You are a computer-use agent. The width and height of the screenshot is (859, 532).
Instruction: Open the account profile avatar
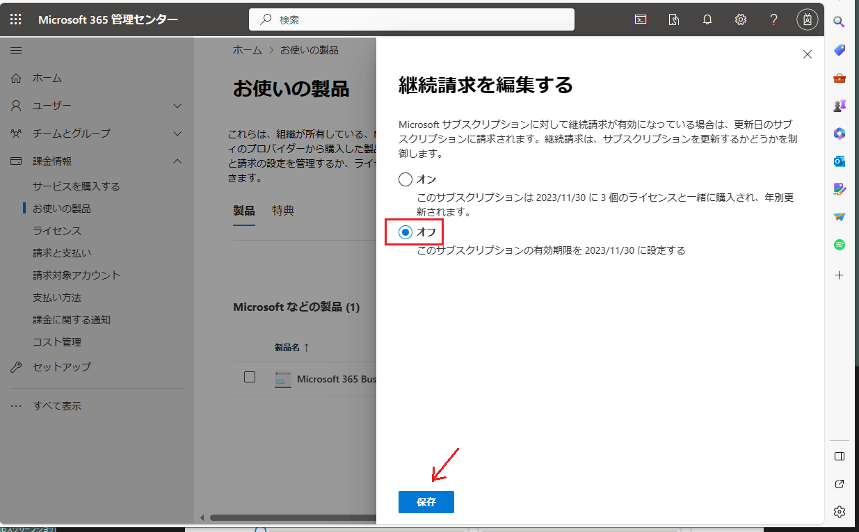click(808, 19)
